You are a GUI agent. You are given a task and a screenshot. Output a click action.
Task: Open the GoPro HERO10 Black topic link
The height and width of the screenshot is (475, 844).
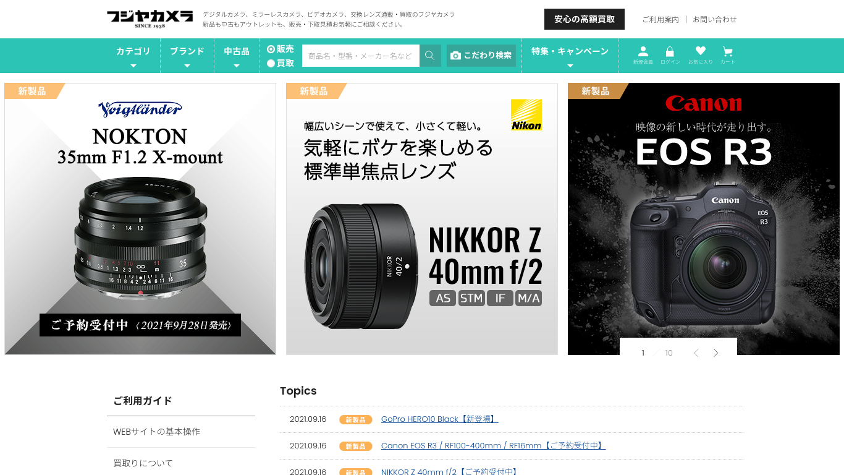pos(439,419)
